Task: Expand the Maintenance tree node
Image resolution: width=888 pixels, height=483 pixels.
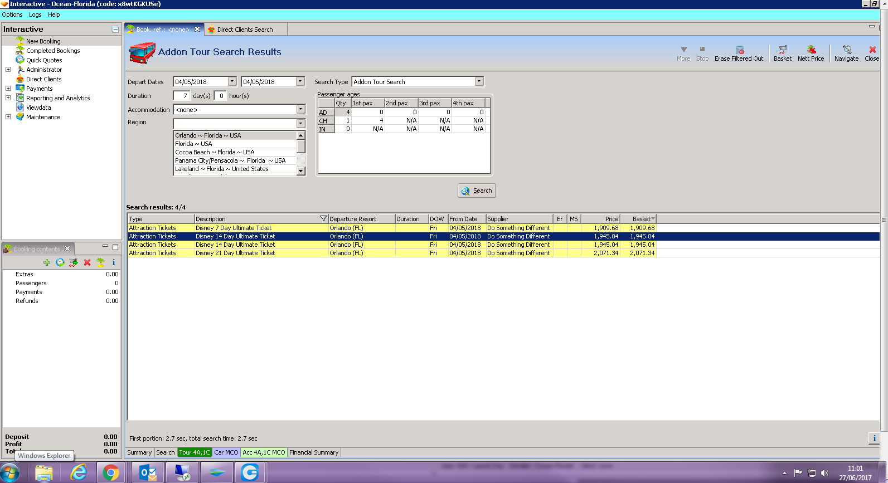Action: click(8, 117)
